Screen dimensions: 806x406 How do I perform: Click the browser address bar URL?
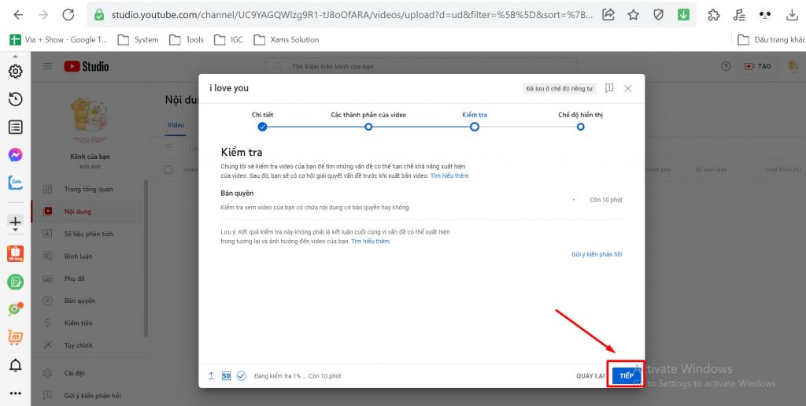[352, 15]
